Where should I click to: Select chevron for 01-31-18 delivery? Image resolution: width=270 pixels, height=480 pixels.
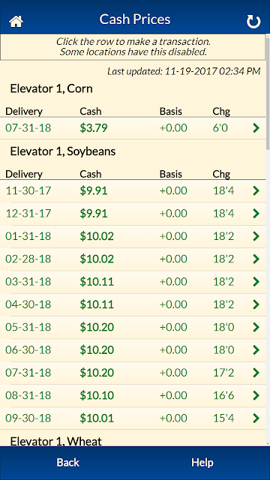[x=256, y=236]
